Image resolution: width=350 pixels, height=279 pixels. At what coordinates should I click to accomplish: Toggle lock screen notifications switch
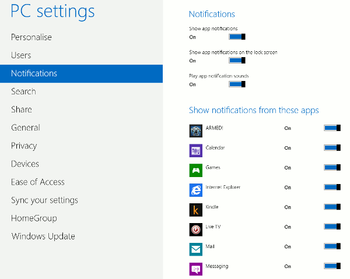pos(237,61)
